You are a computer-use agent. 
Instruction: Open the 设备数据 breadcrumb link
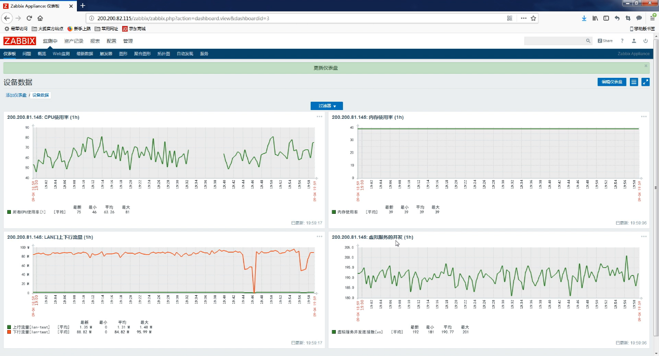pyautogui.click(x=41, y=95)
